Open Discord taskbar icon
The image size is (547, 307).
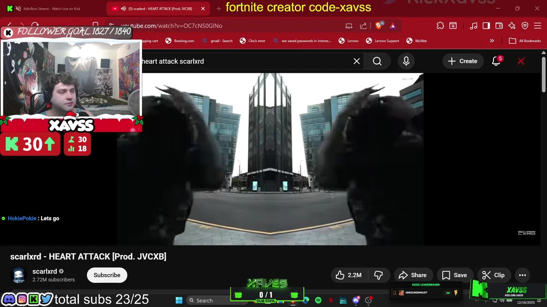tap(356, 300)
